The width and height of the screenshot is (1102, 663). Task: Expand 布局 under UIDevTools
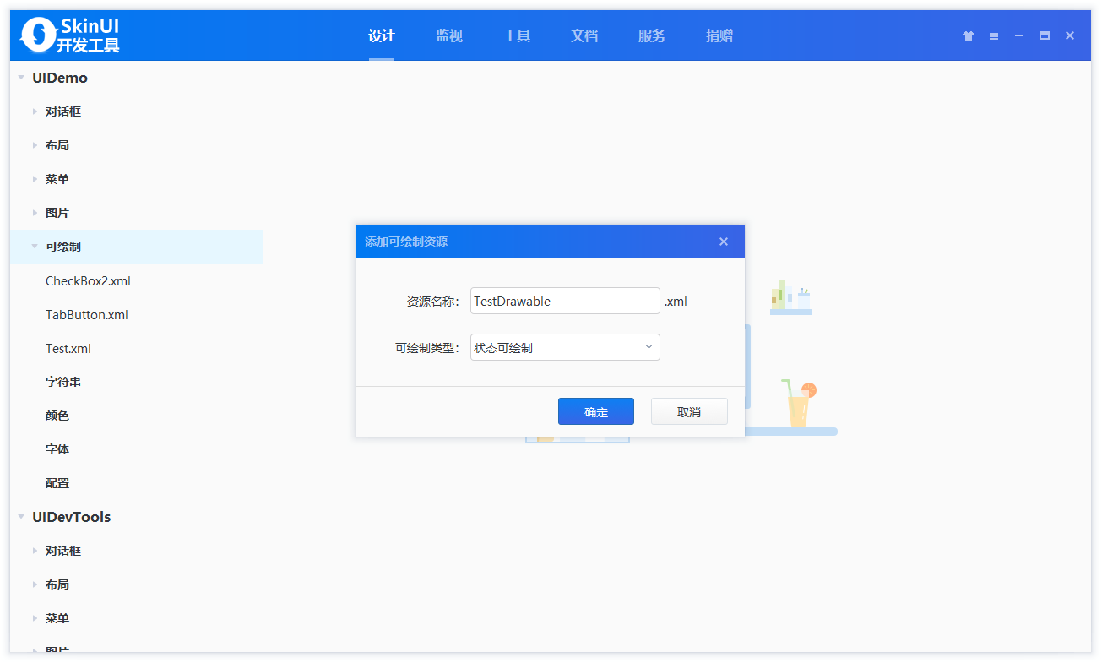[35, 584]
